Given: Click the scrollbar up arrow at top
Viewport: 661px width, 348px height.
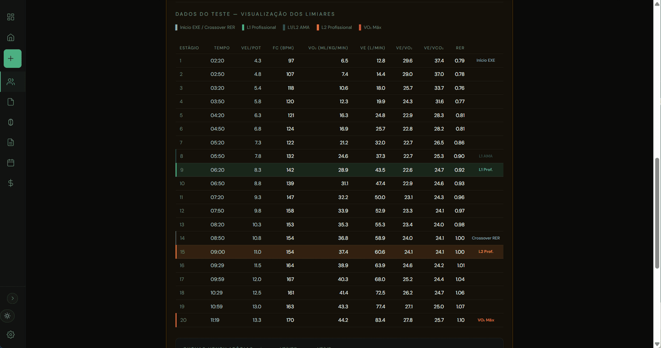Looking at the screenshot, I should pos(657,3).
